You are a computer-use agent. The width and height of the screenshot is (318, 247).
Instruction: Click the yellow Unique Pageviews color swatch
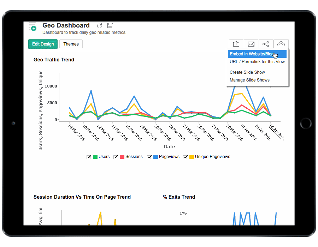192,157
